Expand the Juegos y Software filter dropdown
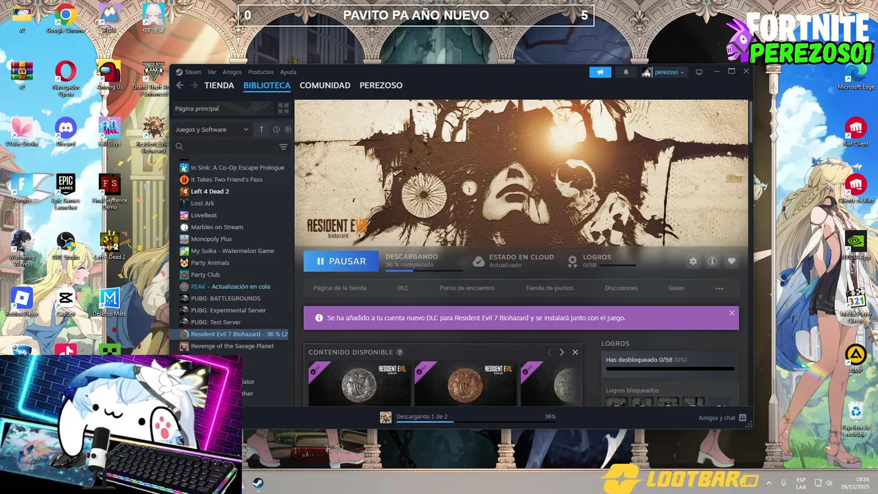This screenshot has height=494, width=878. [212, 129]
